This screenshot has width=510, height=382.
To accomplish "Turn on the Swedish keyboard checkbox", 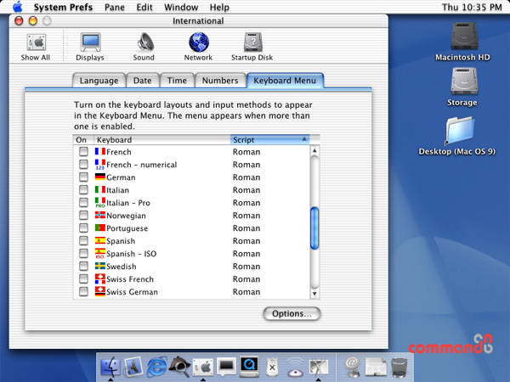I will coord(83,266).
